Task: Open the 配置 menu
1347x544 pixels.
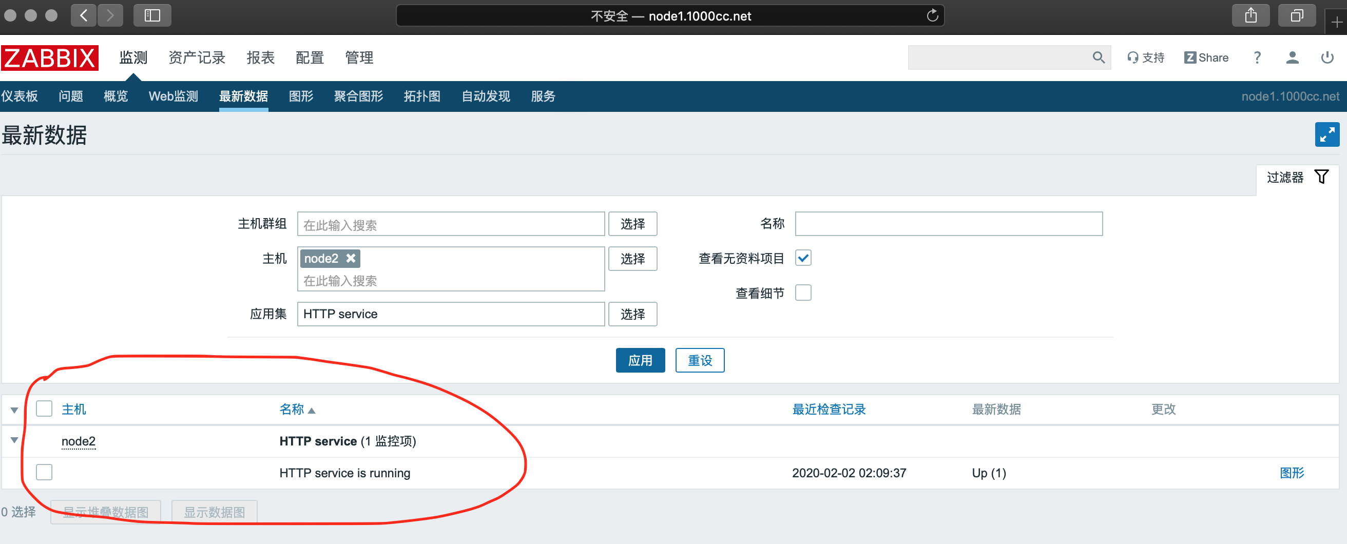Action: [x=310, y=57]
